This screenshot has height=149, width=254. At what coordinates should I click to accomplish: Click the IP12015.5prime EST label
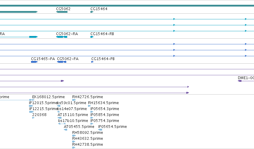pos(43,103)
